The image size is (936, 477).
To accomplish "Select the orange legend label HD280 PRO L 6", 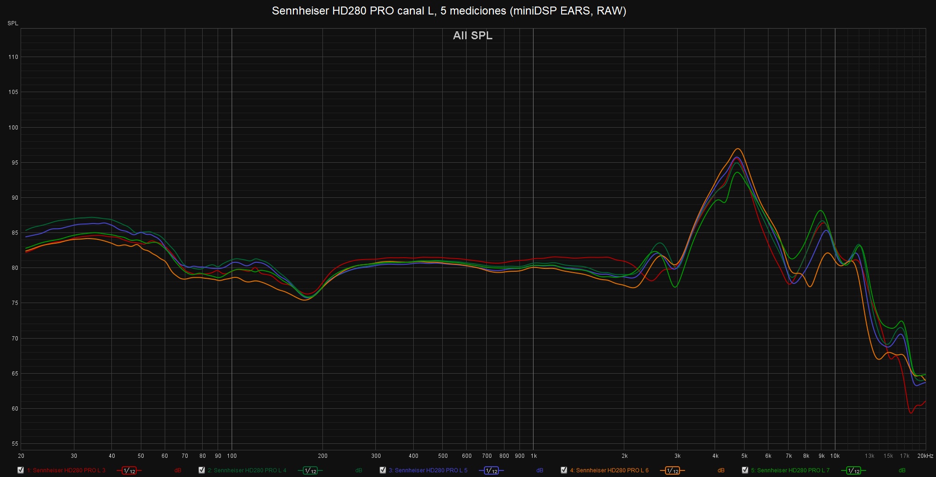I will [609, 470].
